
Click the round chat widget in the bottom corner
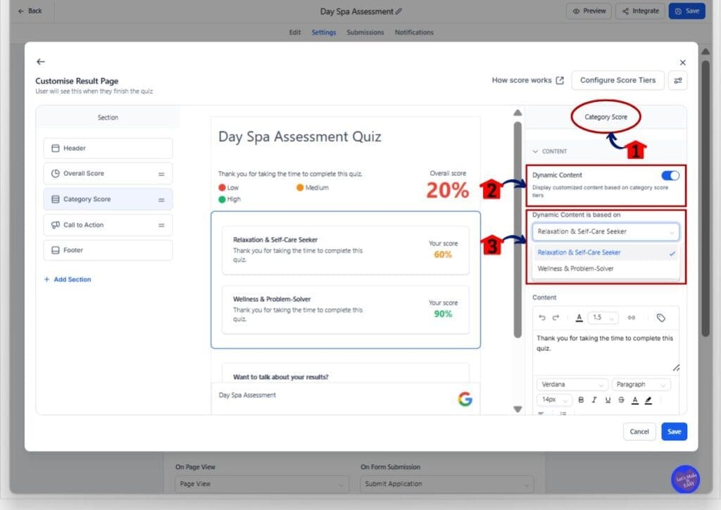(x=685, y=479)
